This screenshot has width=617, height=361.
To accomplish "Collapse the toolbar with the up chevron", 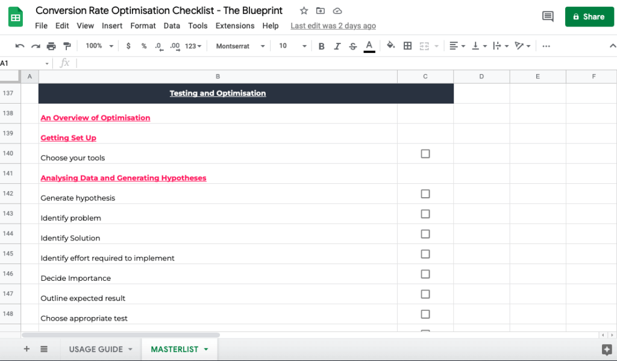I will click(613, 46).
